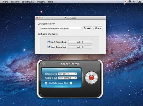Click the Browse button for output directory

pyautogui.click(x=87, y=28)
